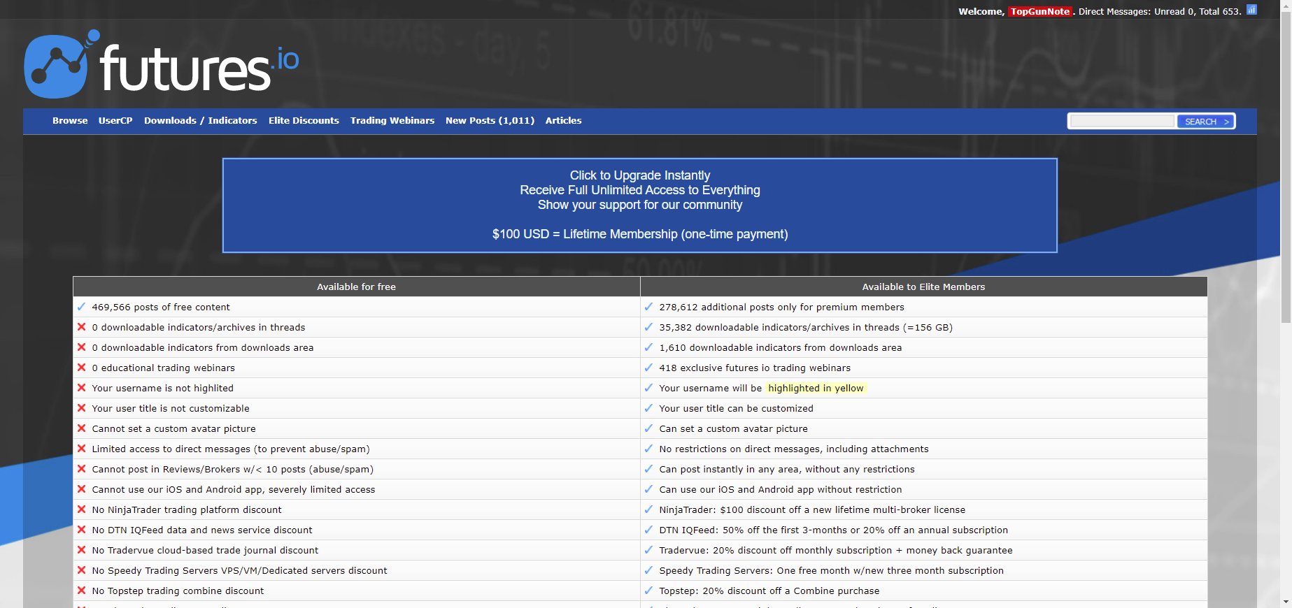Click the red X beside Your username is not highlited
This screenshot has width=1292, height=608.
[81, 388]
